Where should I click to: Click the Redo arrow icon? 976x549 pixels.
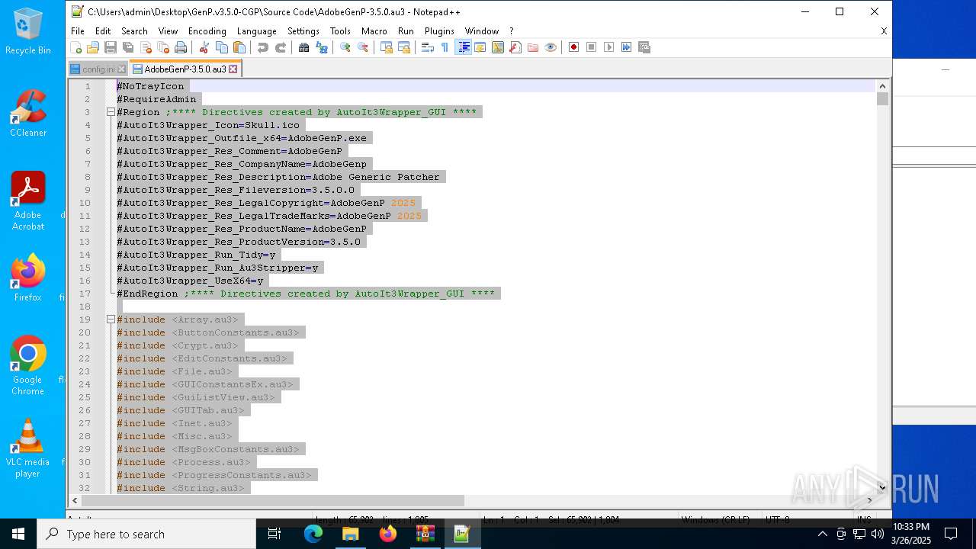281,47
